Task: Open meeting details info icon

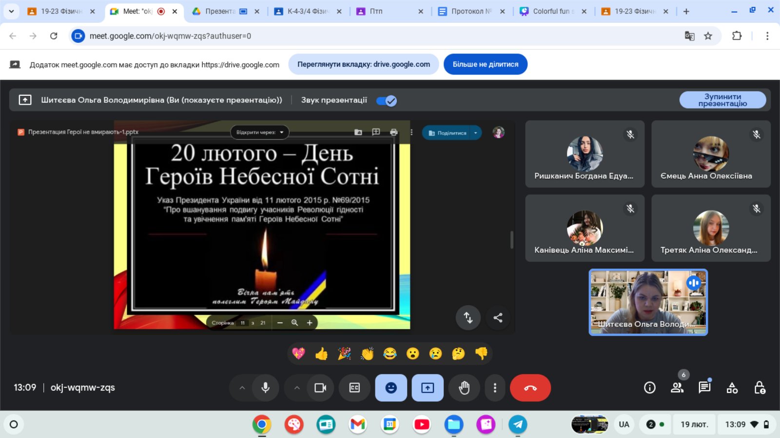Action: (x=649, y=388)
